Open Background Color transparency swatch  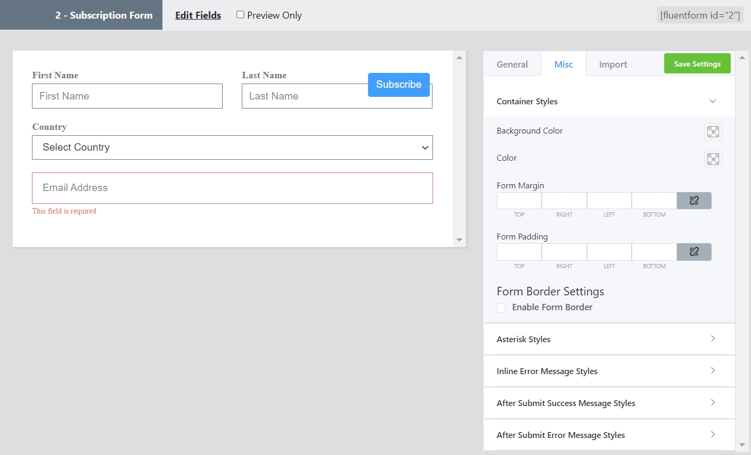713,131
